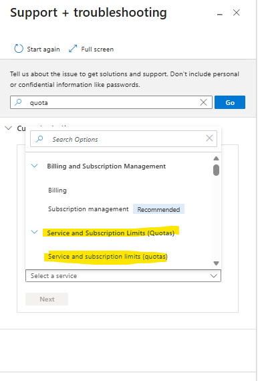Close the Support + troubleshooting panel

[x=237, y=13]
